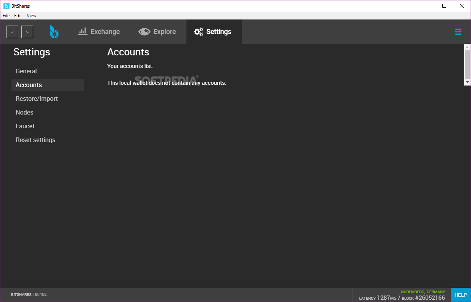
Task: Click the BitShares logo icon in the header
Action: 54,32
